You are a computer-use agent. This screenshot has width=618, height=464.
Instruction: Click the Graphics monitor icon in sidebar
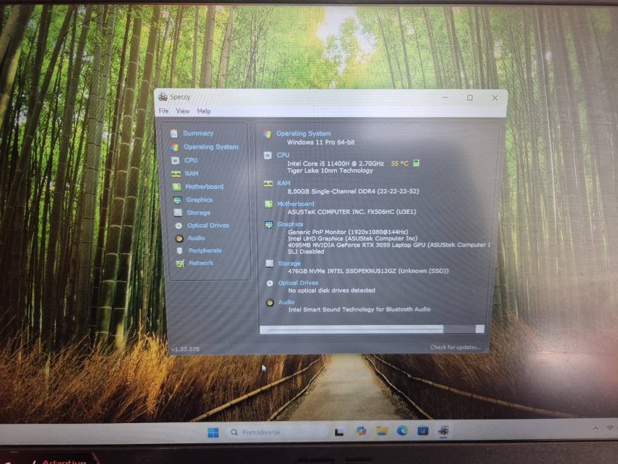click(178, 200)
